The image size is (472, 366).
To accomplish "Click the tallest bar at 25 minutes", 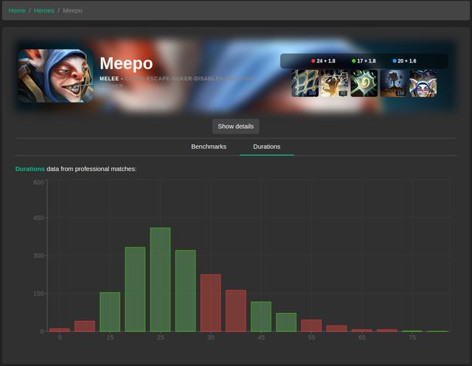I will pos(161,279).
